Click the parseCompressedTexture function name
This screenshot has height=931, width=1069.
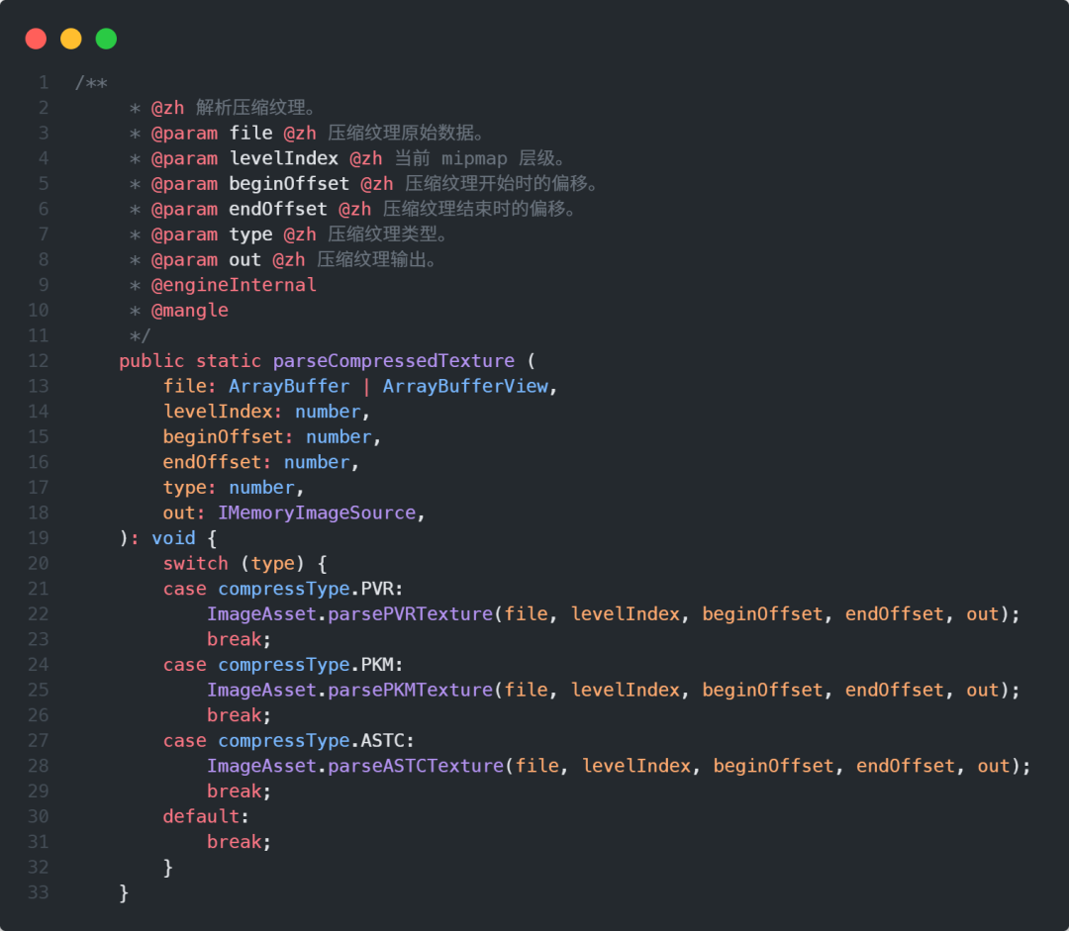point(393,360)
